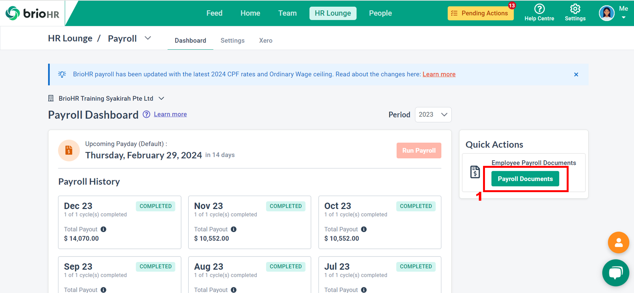Click the HR Lounge breadcrumb
This screenshot has height=293, width=634.
(x=70, y=38)
